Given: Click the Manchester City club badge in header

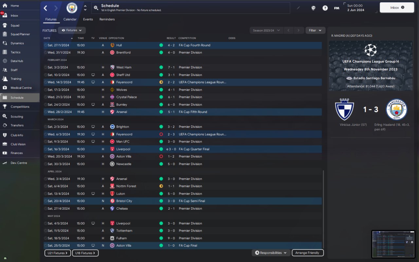Looking at the screenshot, I should click(x=72, y=8).
